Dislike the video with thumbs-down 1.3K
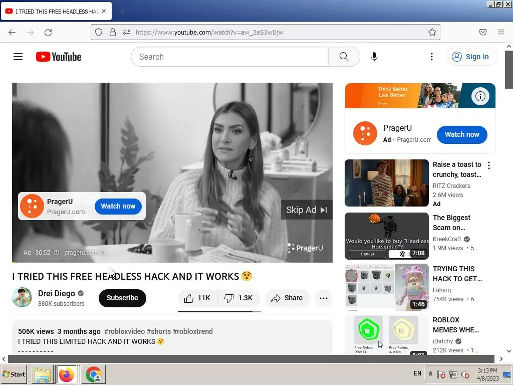The height and width of the screenshot is (385, 513). pyautogui.click(x=238, y=298)
